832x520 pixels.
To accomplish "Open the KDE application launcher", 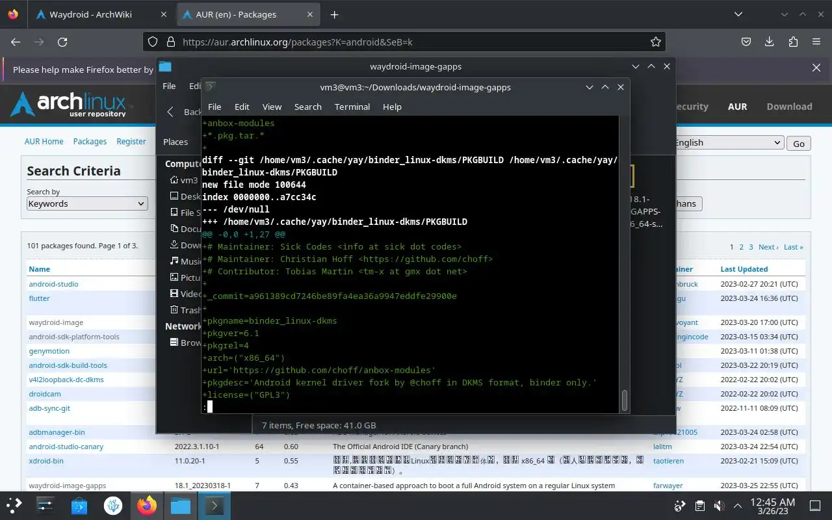I will [x=14, y=505].
